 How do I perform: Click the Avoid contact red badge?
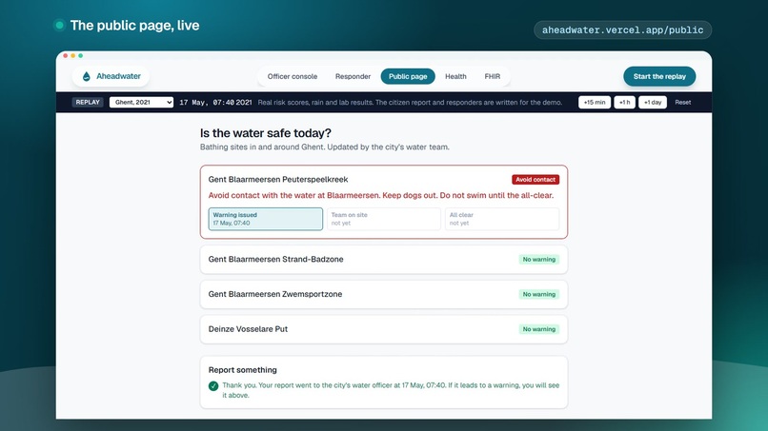point(536,180)
